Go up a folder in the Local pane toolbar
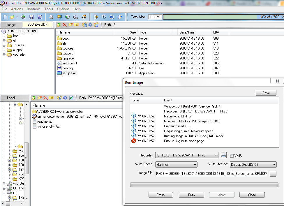The width and height of the screenshot is (284, 206). coord(34,98)
